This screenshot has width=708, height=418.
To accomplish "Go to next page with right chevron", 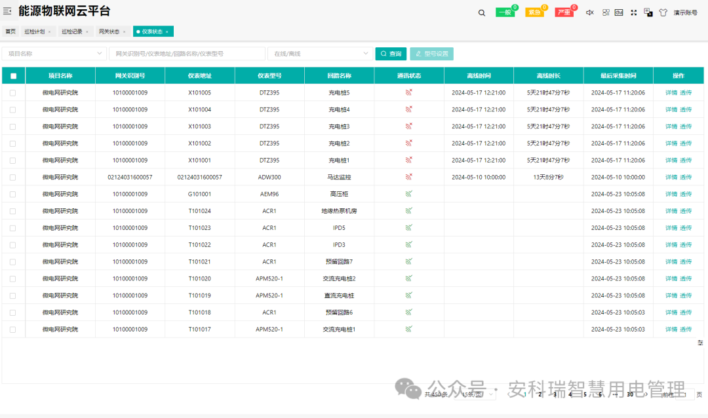I will click(646, 394).
